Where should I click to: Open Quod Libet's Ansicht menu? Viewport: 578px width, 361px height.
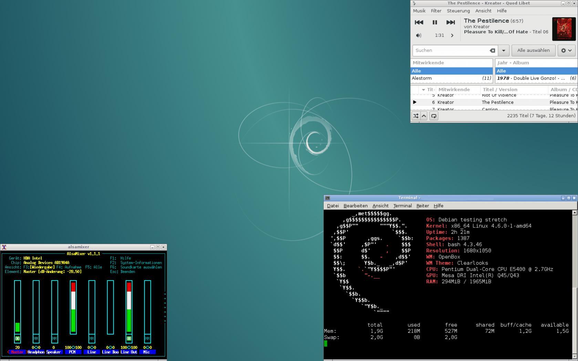[x=483, y=11]
